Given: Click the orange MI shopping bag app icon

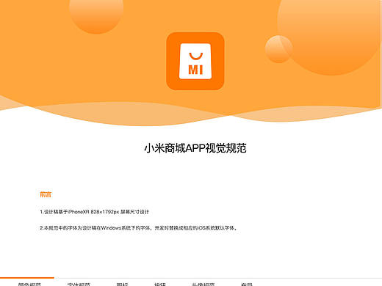Looking at the screenshot, I should (195, 61).
